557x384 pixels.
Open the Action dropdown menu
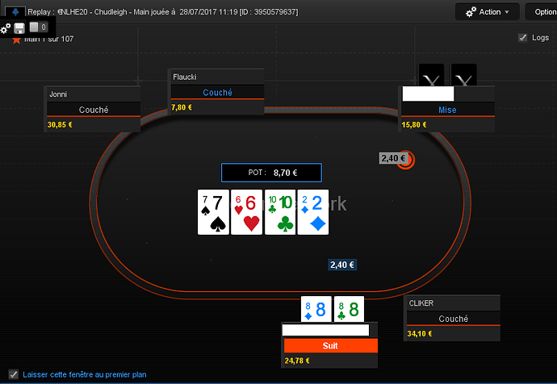487,12
